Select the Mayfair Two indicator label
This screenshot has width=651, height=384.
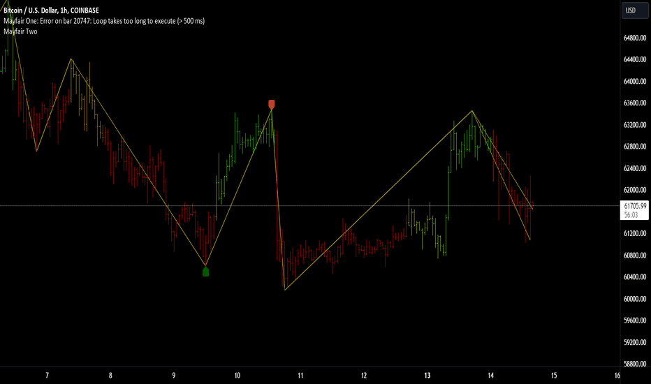click(x=20, y=31)
